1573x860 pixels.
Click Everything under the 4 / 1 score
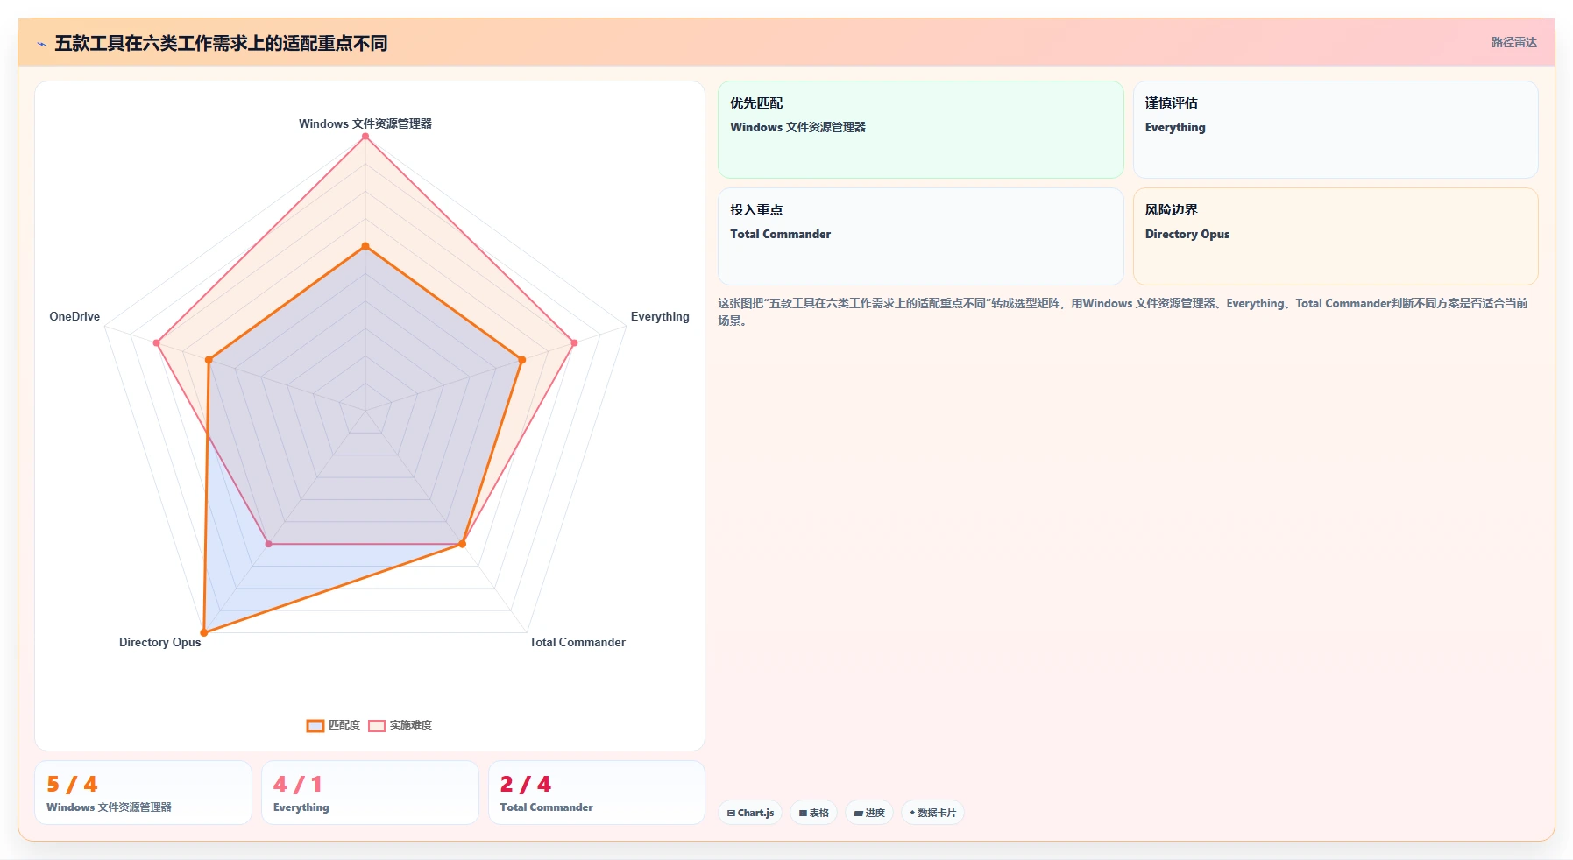pyautogui.click(x=301, y=807)
